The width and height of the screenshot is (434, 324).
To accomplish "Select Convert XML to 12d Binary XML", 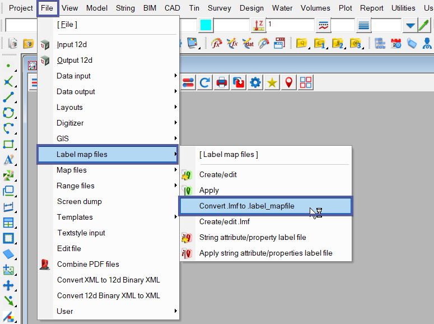I will coord(108,280).
